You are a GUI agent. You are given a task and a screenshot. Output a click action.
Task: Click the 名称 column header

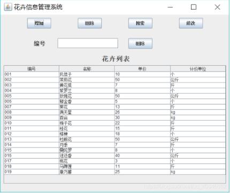click(87, 69)
